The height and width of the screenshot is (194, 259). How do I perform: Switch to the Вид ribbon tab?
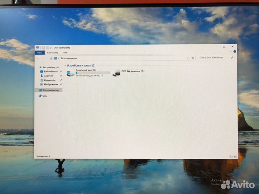pos(65,52)
